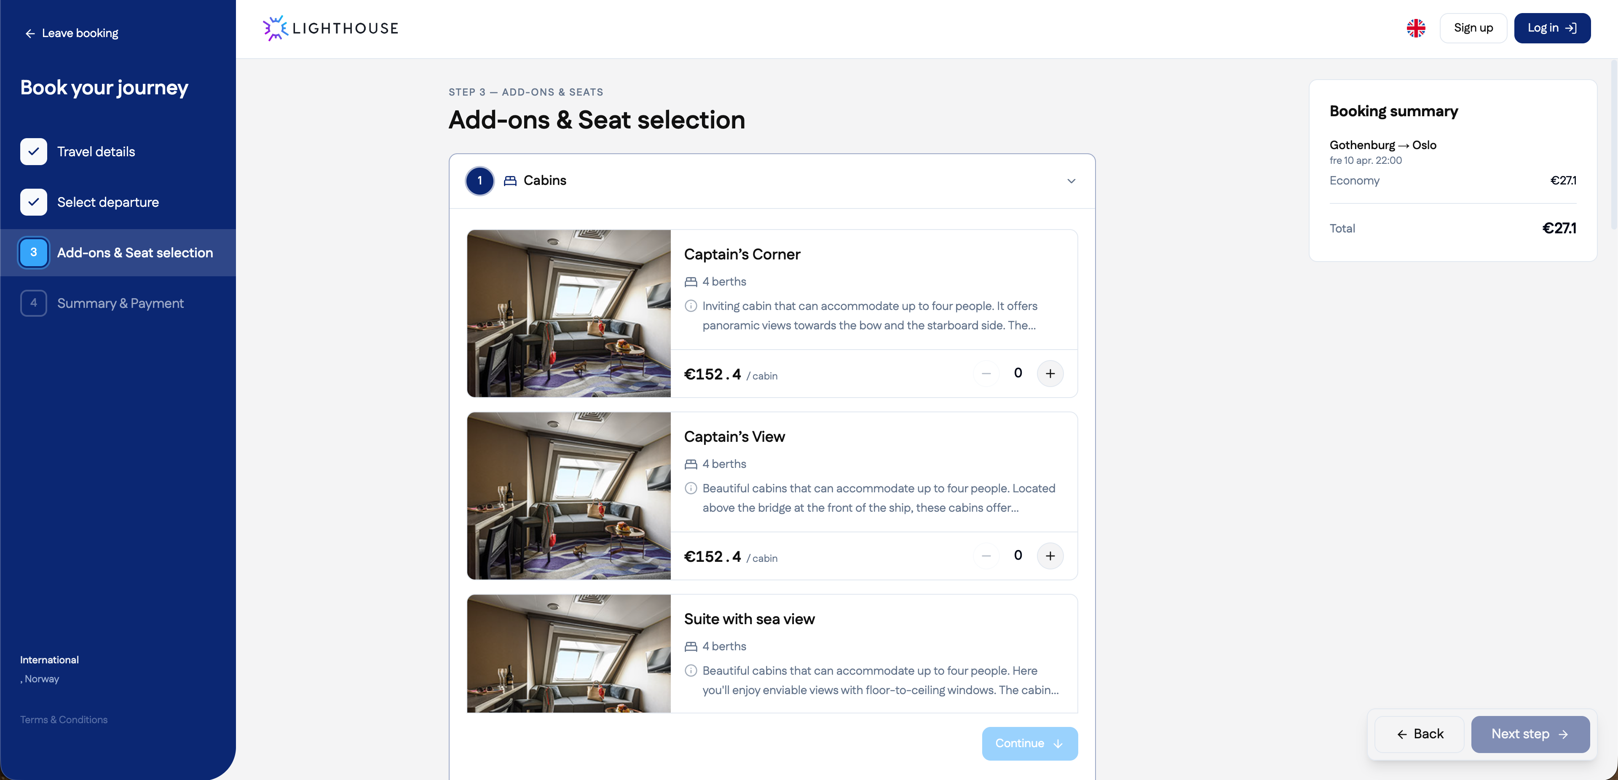Viewport: 1618px width, 780px height.
Task: Open the UK flag language selector
Action: click(x=1416, y=28)
